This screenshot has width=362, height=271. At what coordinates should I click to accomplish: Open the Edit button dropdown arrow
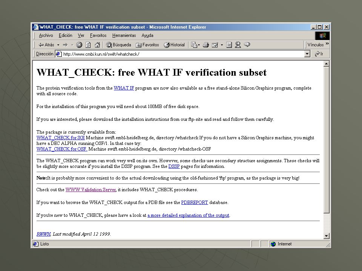222,45
